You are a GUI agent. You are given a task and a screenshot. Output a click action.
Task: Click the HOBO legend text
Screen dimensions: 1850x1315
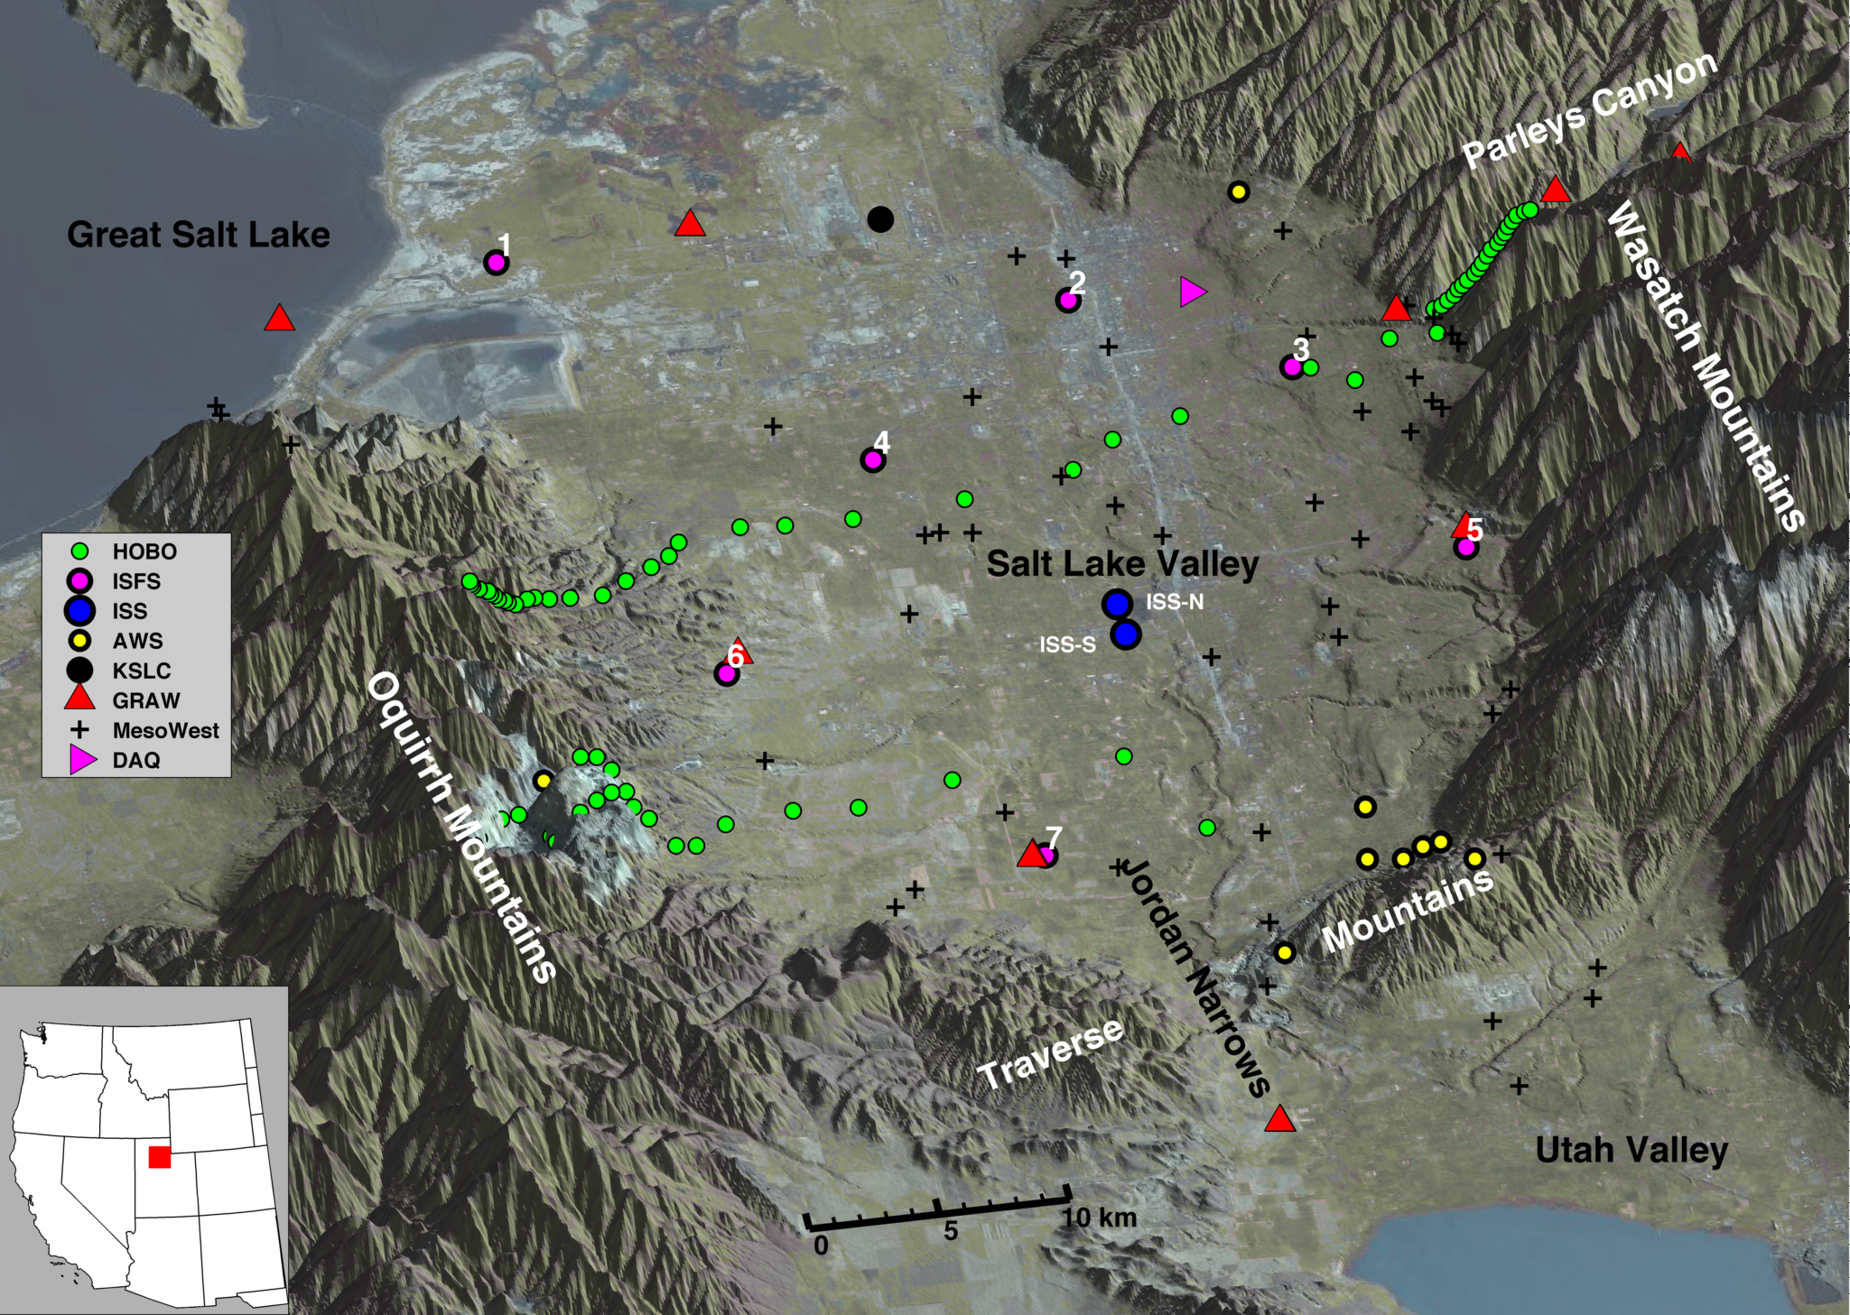click(x=144, y=551)
